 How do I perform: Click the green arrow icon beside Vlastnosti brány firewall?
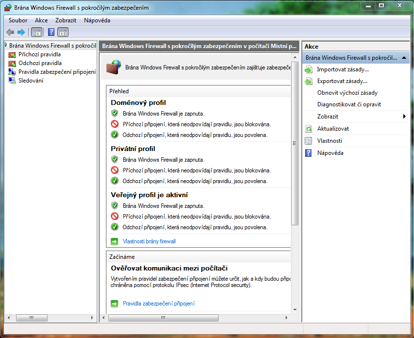[115, 241]
